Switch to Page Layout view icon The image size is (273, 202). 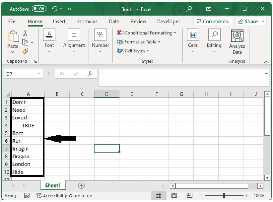pos(174,195)
